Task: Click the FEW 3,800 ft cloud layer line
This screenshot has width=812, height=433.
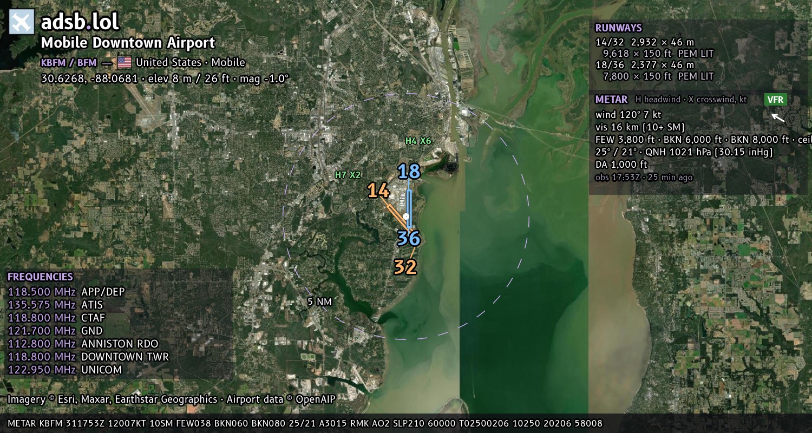Action: coord(703,140)
